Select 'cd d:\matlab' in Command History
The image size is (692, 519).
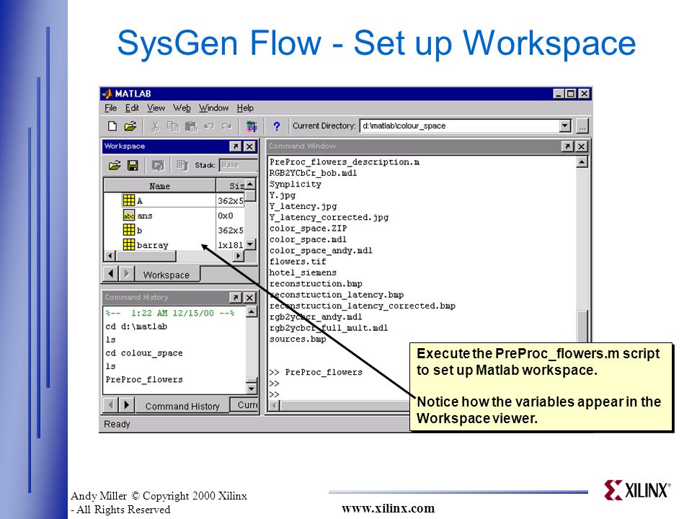[x=136, y=327]
